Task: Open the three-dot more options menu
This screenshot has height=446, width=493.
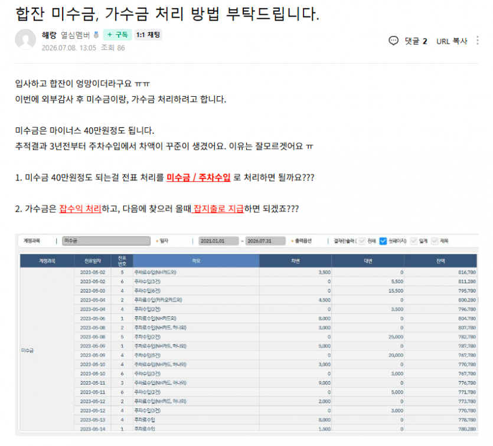Action: (x=477, y=41)
